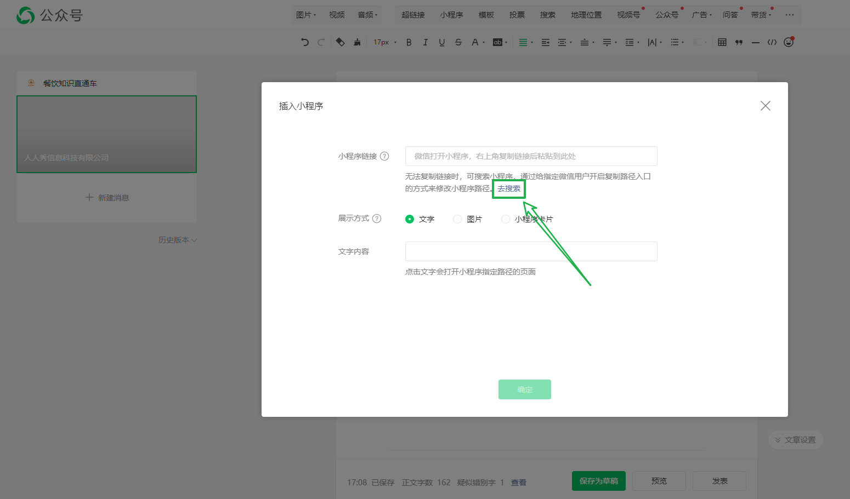Open the bulleted list style dropdown
850x499 pixels.
(x=677, y=42)
